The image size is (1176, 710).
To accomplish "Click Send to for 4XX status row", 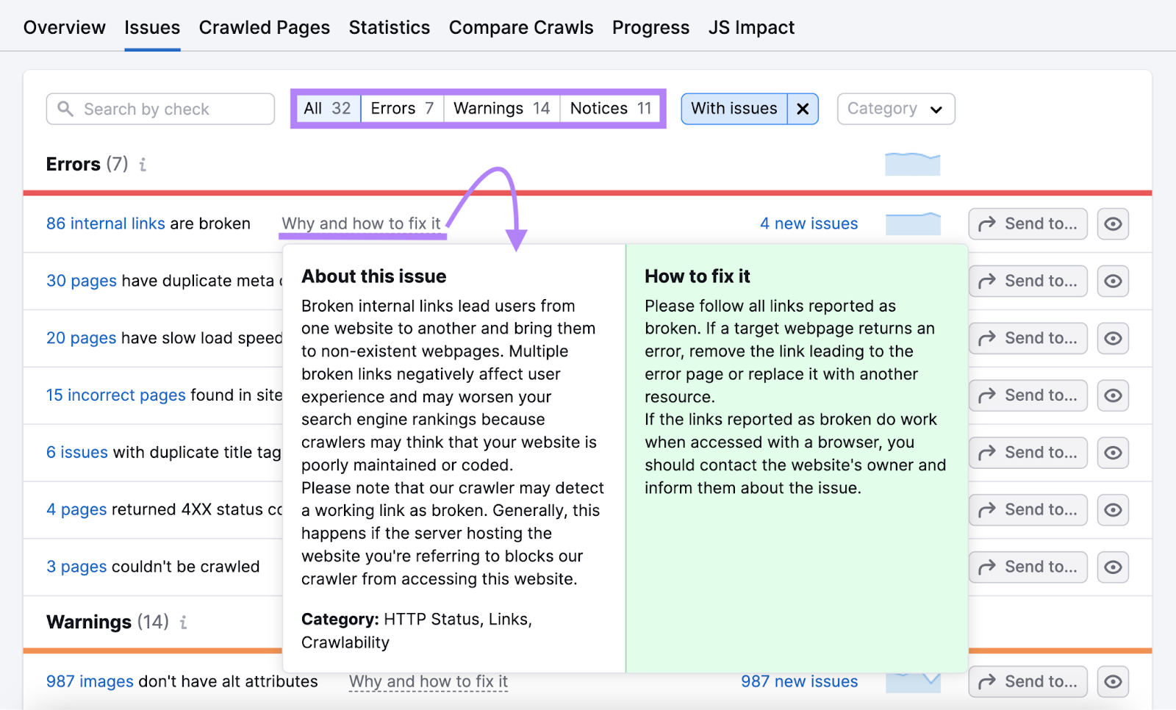I will [x=1028, y=510].
